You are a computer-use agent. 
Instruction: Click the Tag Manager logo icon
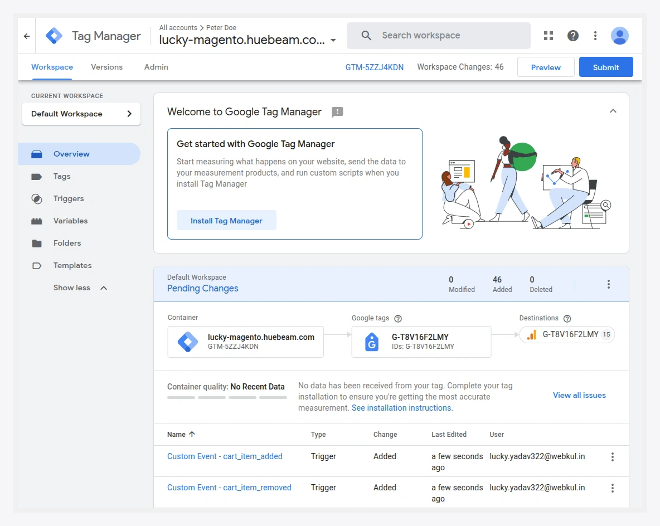tap(54, 36)
